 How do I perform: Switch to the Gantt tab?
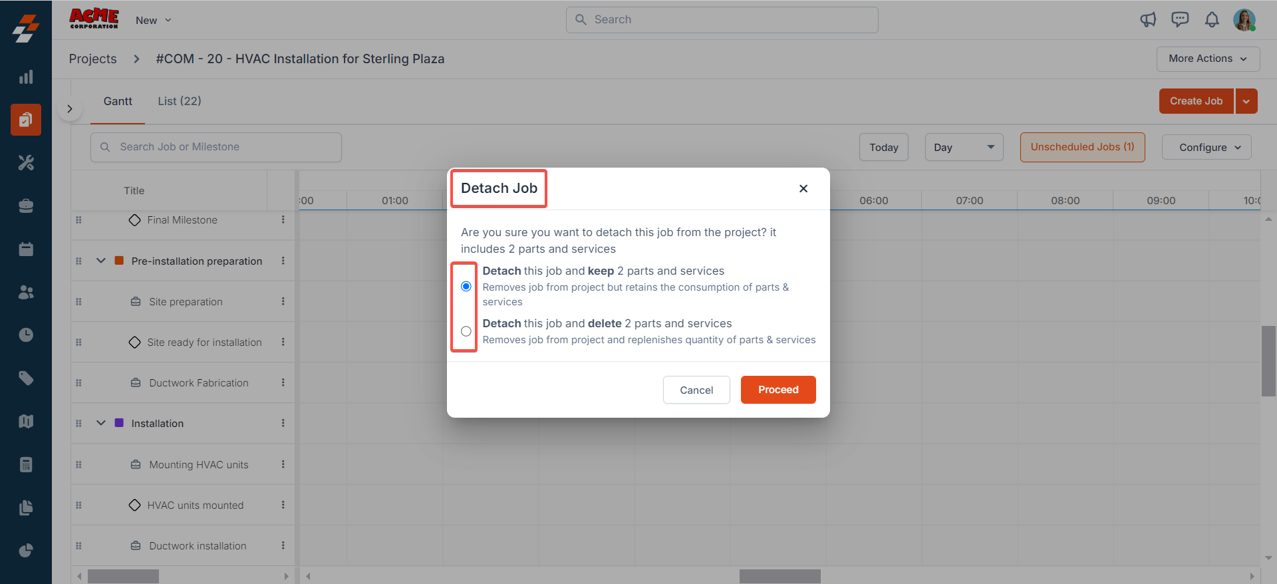(x=118, y=101)
